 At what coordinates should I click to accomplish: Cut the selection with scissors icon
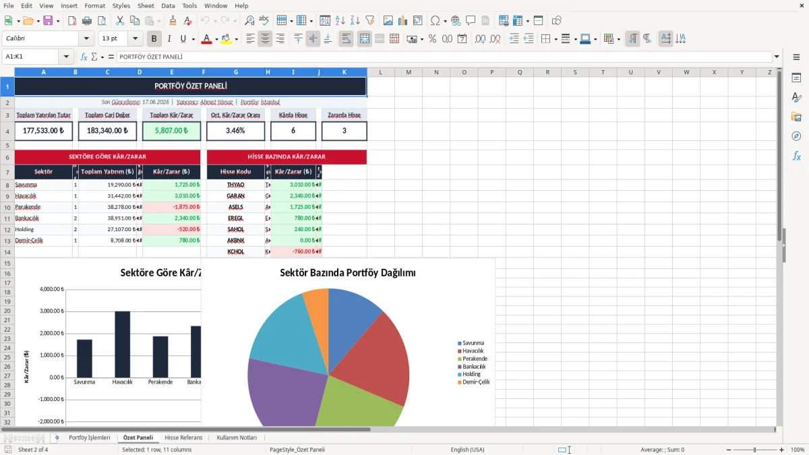pyautogui.click(x=120, y=21)
